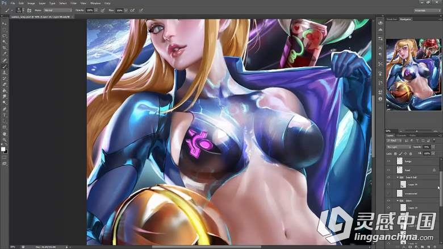
Task: Open the layer Opacity dropdown arrow
Action: 433,147
